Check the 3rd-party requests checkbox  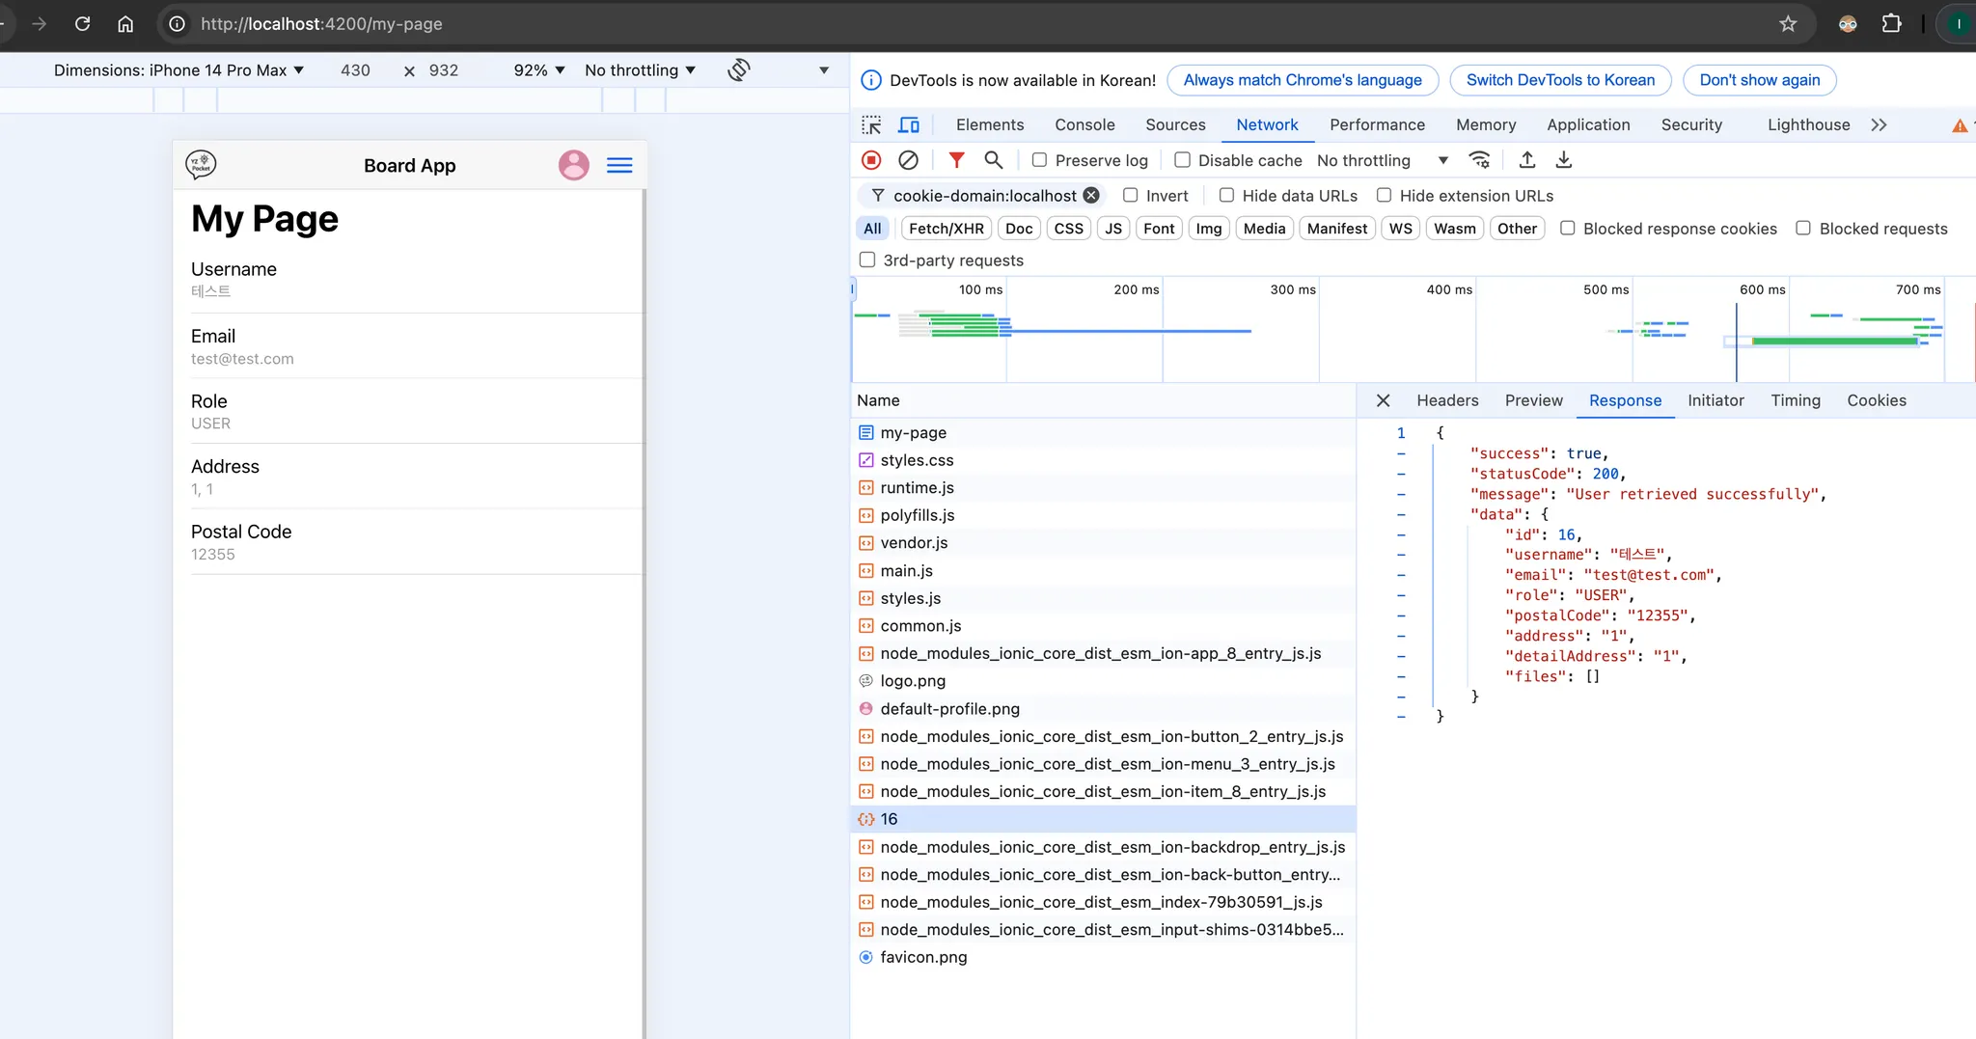point(867,260)
